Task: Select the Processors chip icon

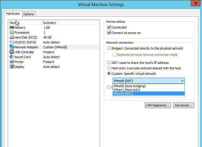Action: pyautogui.click(x=12, y=33)
